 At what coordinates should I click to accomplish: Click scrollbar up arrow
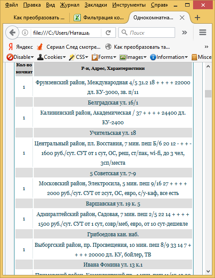pyautogui.click(x=208, y=67)
